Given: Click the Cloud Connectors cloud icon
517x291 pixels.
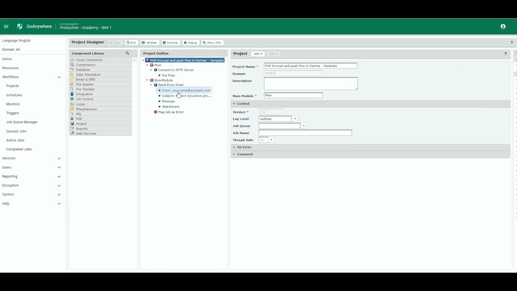Looking at the screenshot, I should [x=72, y=60].
